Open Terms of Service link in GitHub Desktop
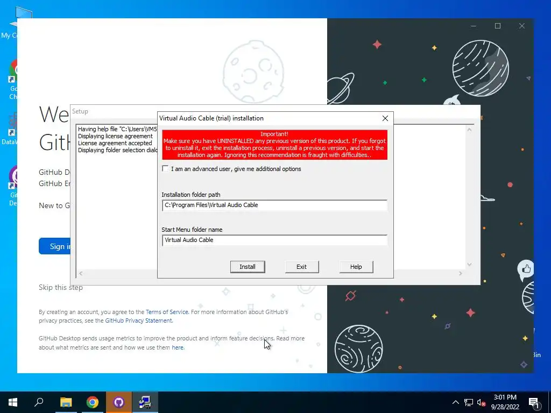This screenshot has width=551, height=413. 167,312
